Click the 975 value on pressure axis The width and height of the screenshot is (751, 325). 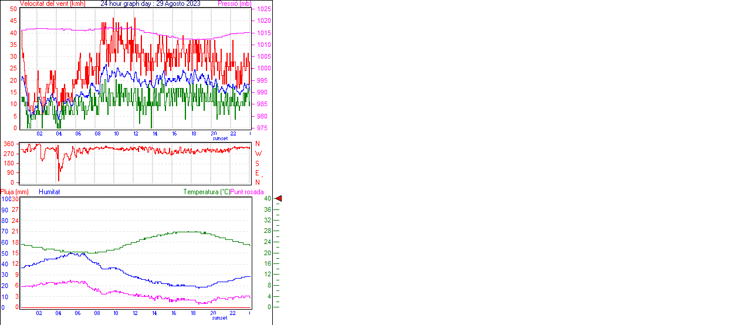(262, 128)
